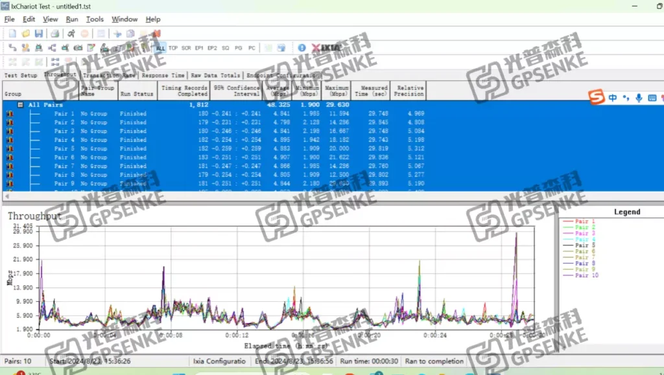Toggle the EP1 filter button
The height and width of the screenshot is (375, 664).
(x=199, y=48)
